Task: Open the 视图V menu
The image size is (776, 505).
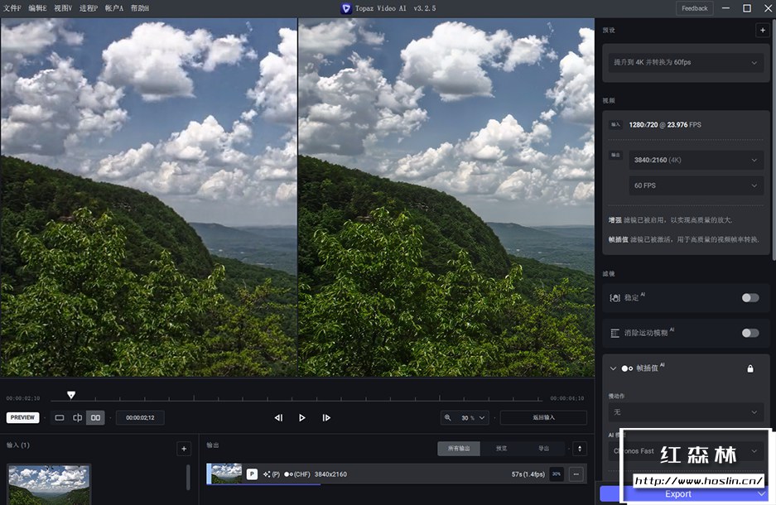Action: point(63,8)
